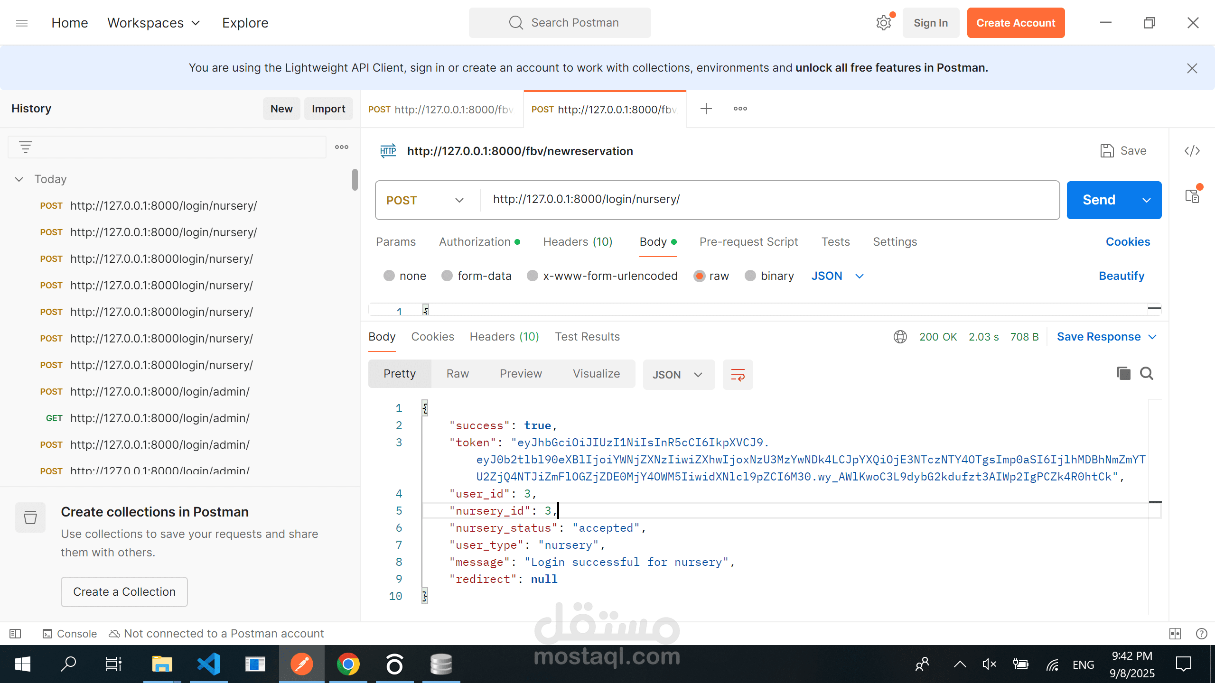1215x683 pixels.
Task: Click the Beautify link
Action: tap(1122, 276)
